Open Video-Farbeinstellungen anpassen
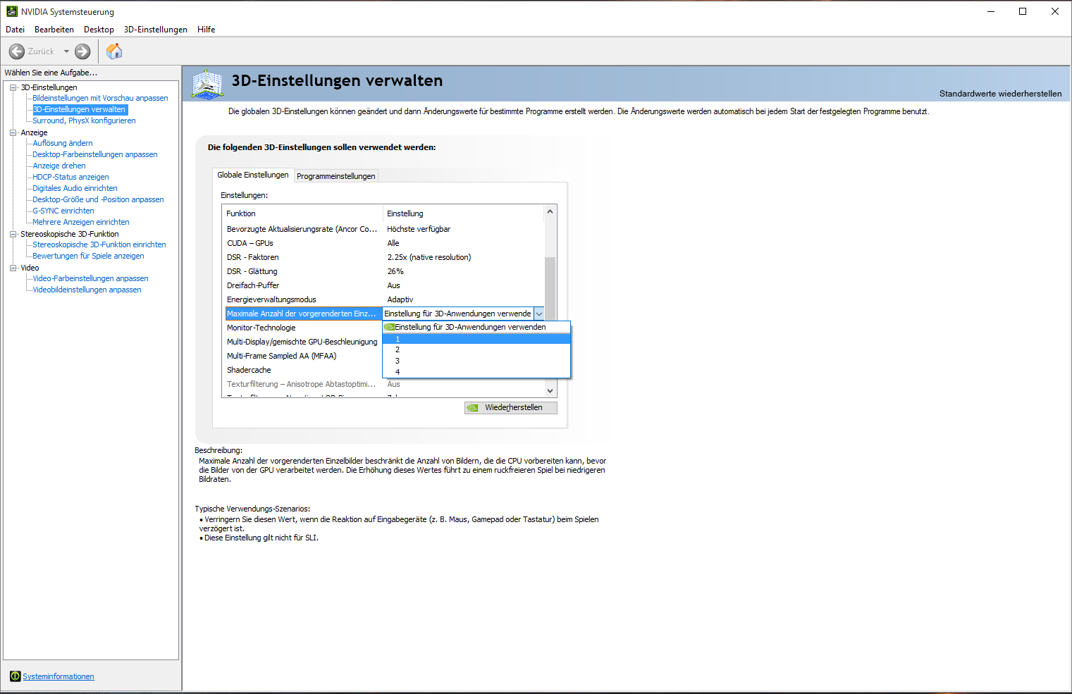Image resolution: width=1072 pixels, height=694 pixels. [x=90, y=278]
